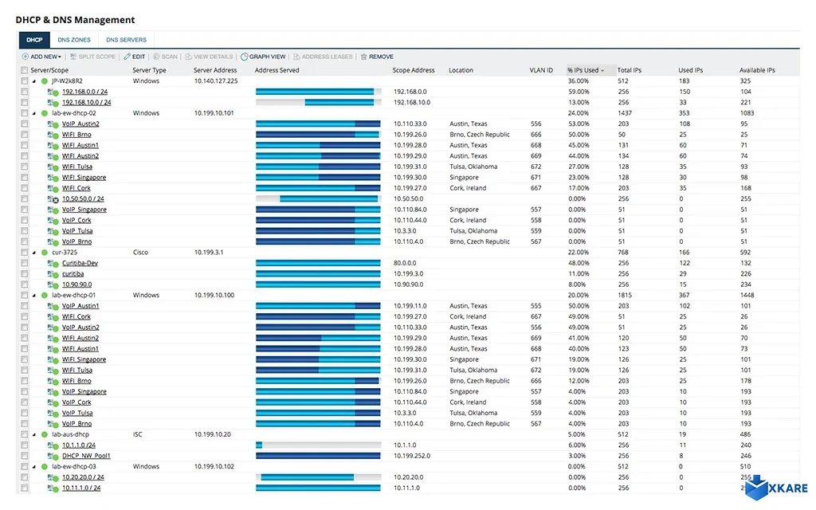Open the Add New dropdown arrow

click(60, 57)
